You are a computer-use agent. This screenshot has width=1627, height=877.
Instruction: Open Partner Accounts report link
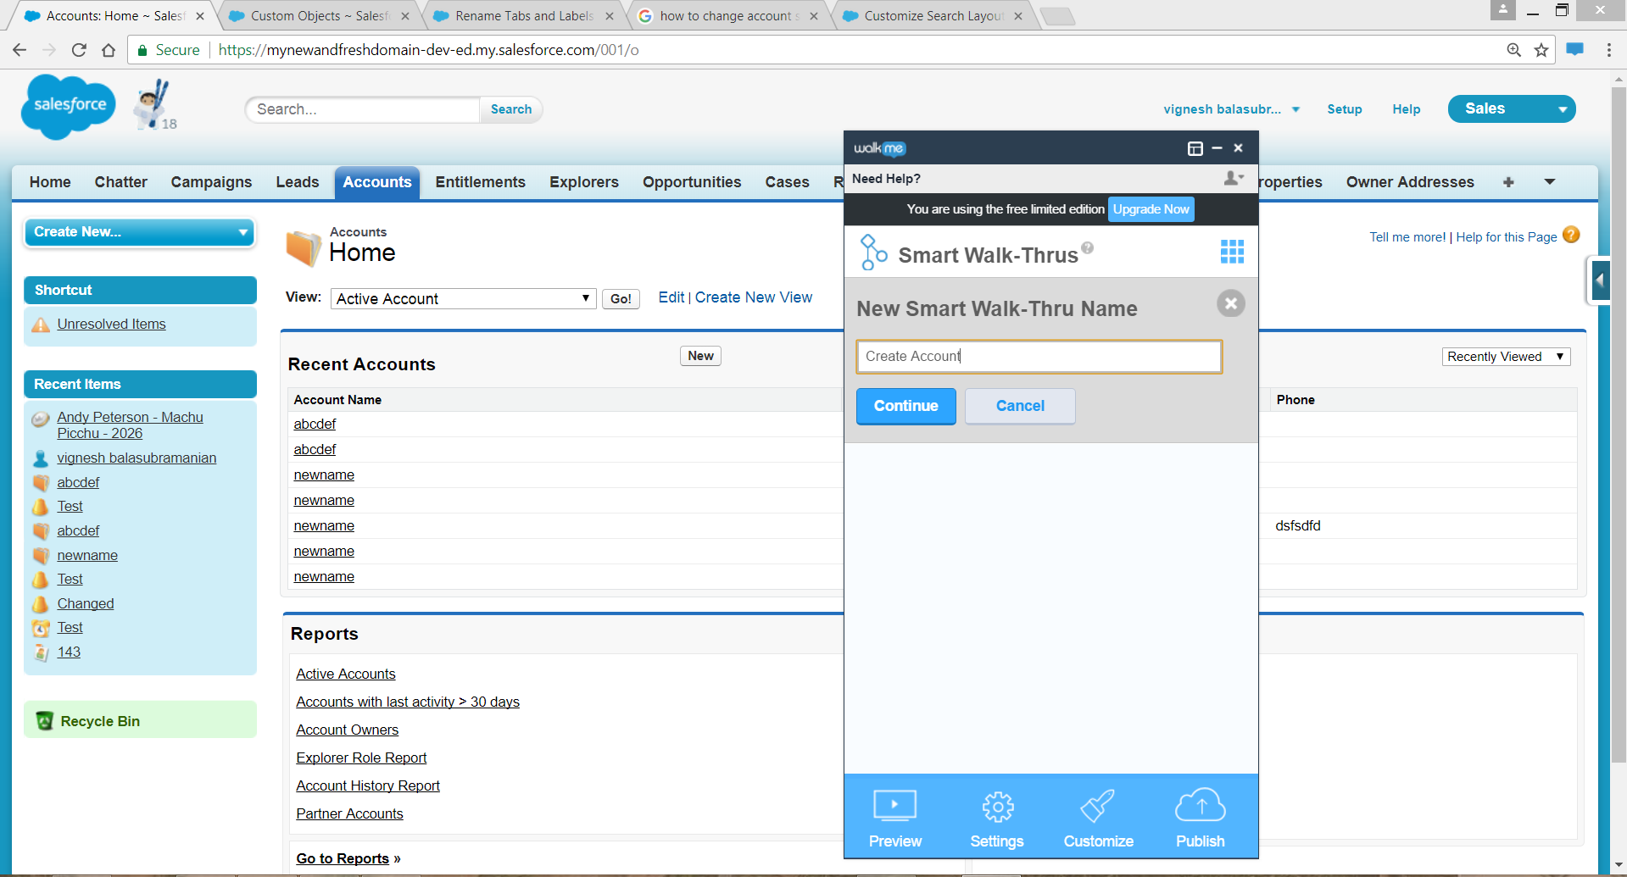[x=349, y=813]
